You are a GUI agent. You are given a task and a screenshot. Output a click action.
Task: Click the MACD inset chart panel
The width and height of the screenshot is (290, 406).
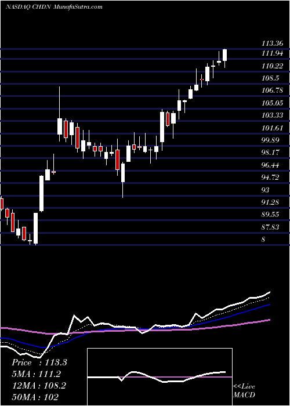coord(159,377)
